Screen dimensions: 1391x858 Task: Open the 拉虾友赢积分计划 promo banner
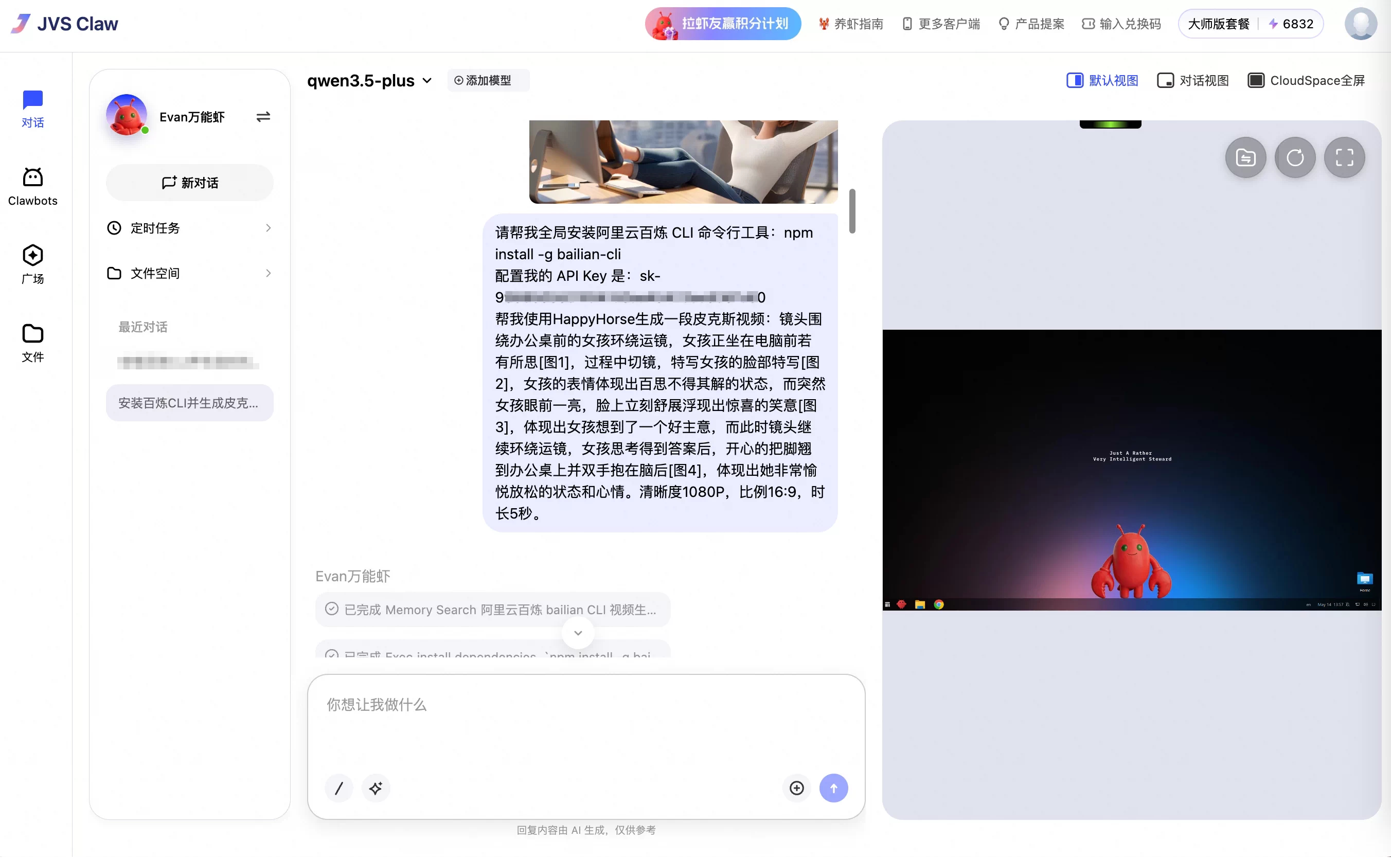point(723,24)
